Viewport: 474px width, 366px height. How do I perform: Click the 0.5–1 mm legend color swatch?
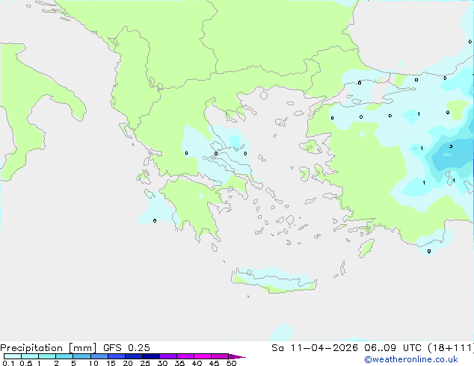click(30, 356)
